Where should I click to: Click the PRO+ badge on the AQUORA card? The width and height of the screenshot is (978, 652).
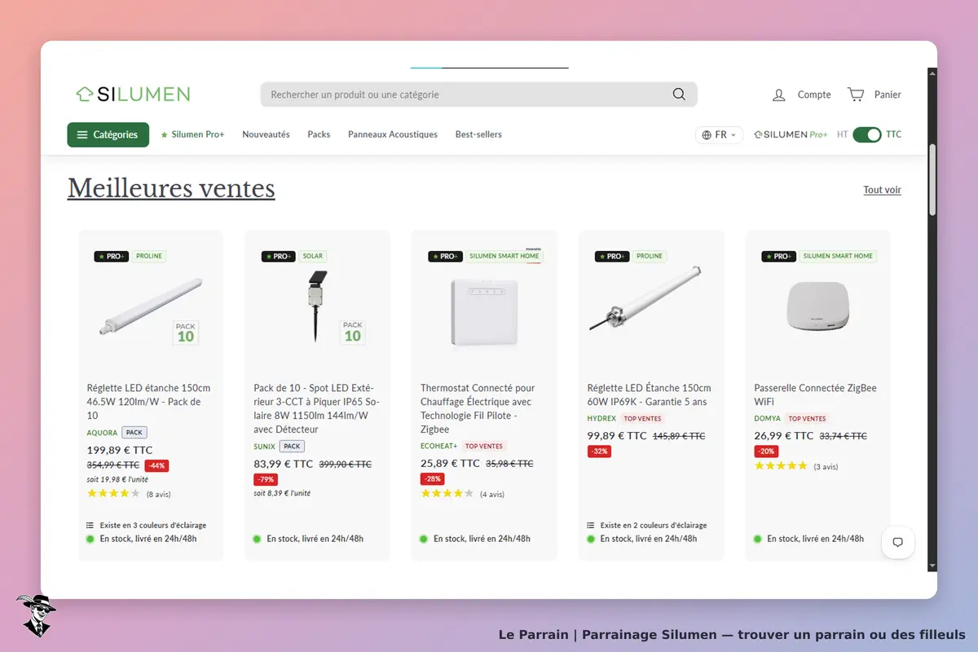point(112,256)
